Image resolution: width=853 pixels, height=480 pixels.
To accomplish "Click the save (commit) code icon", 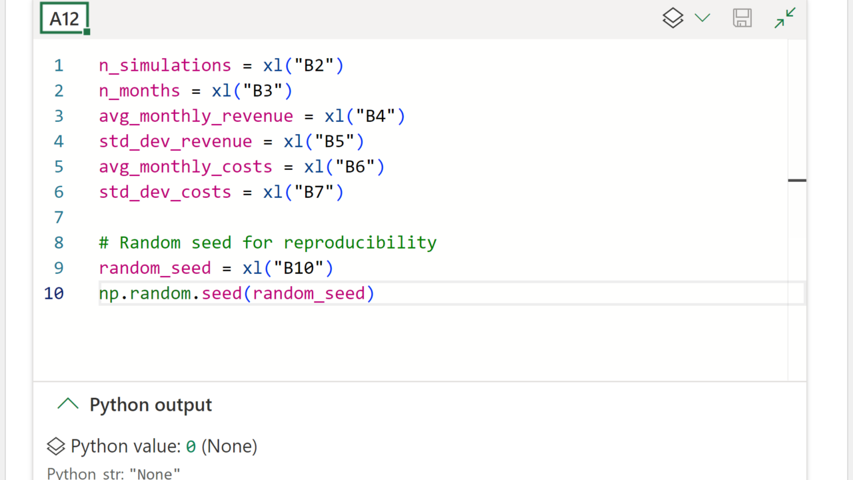I will coord(742,18).
